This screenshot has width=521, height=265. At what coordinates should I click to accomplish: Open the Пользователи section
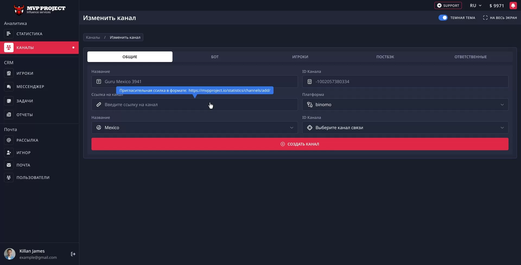(x=33, y=177)
